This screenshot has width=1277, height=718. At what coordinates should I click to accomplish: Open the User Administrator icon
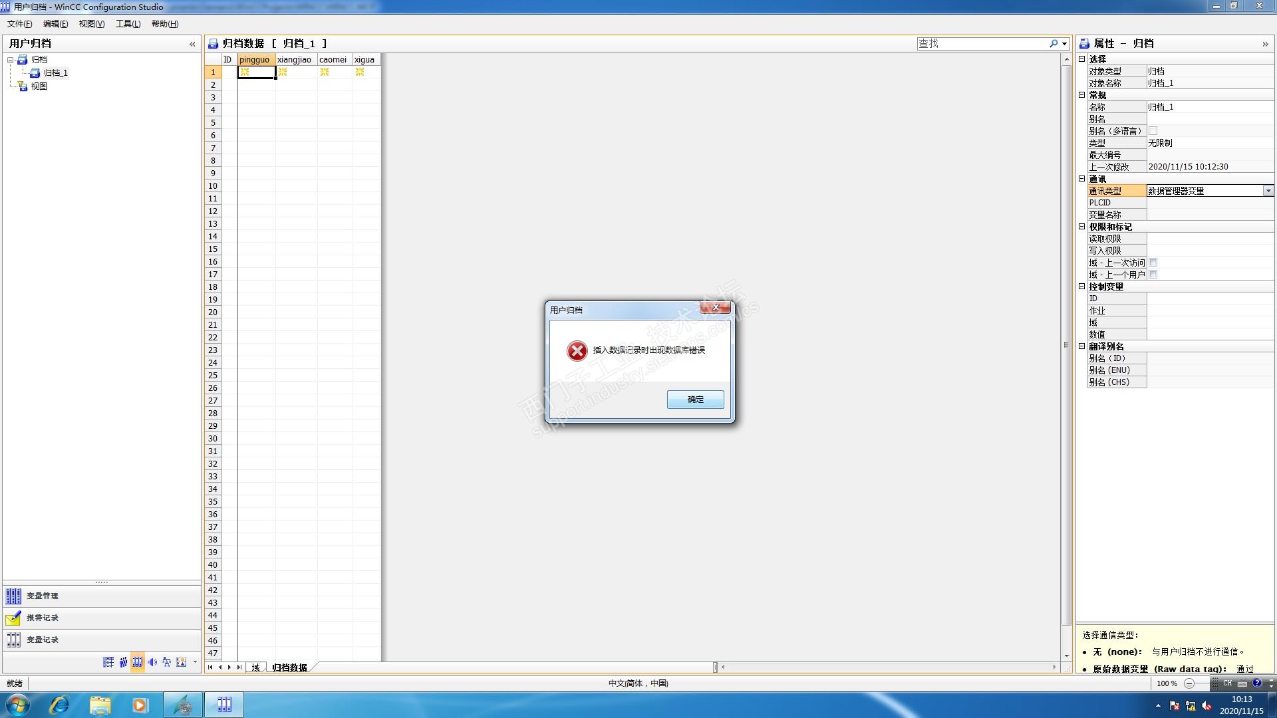pyautogui.click(x=123, y=662)
